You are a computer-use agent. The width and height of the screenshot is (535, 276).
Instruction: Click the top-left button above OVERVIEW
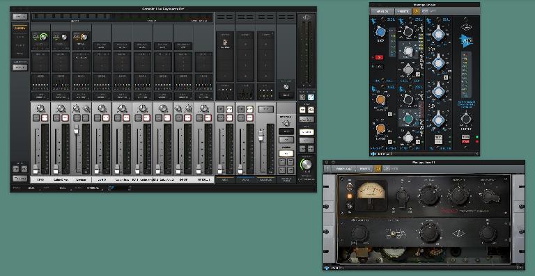tap(20, 16)
